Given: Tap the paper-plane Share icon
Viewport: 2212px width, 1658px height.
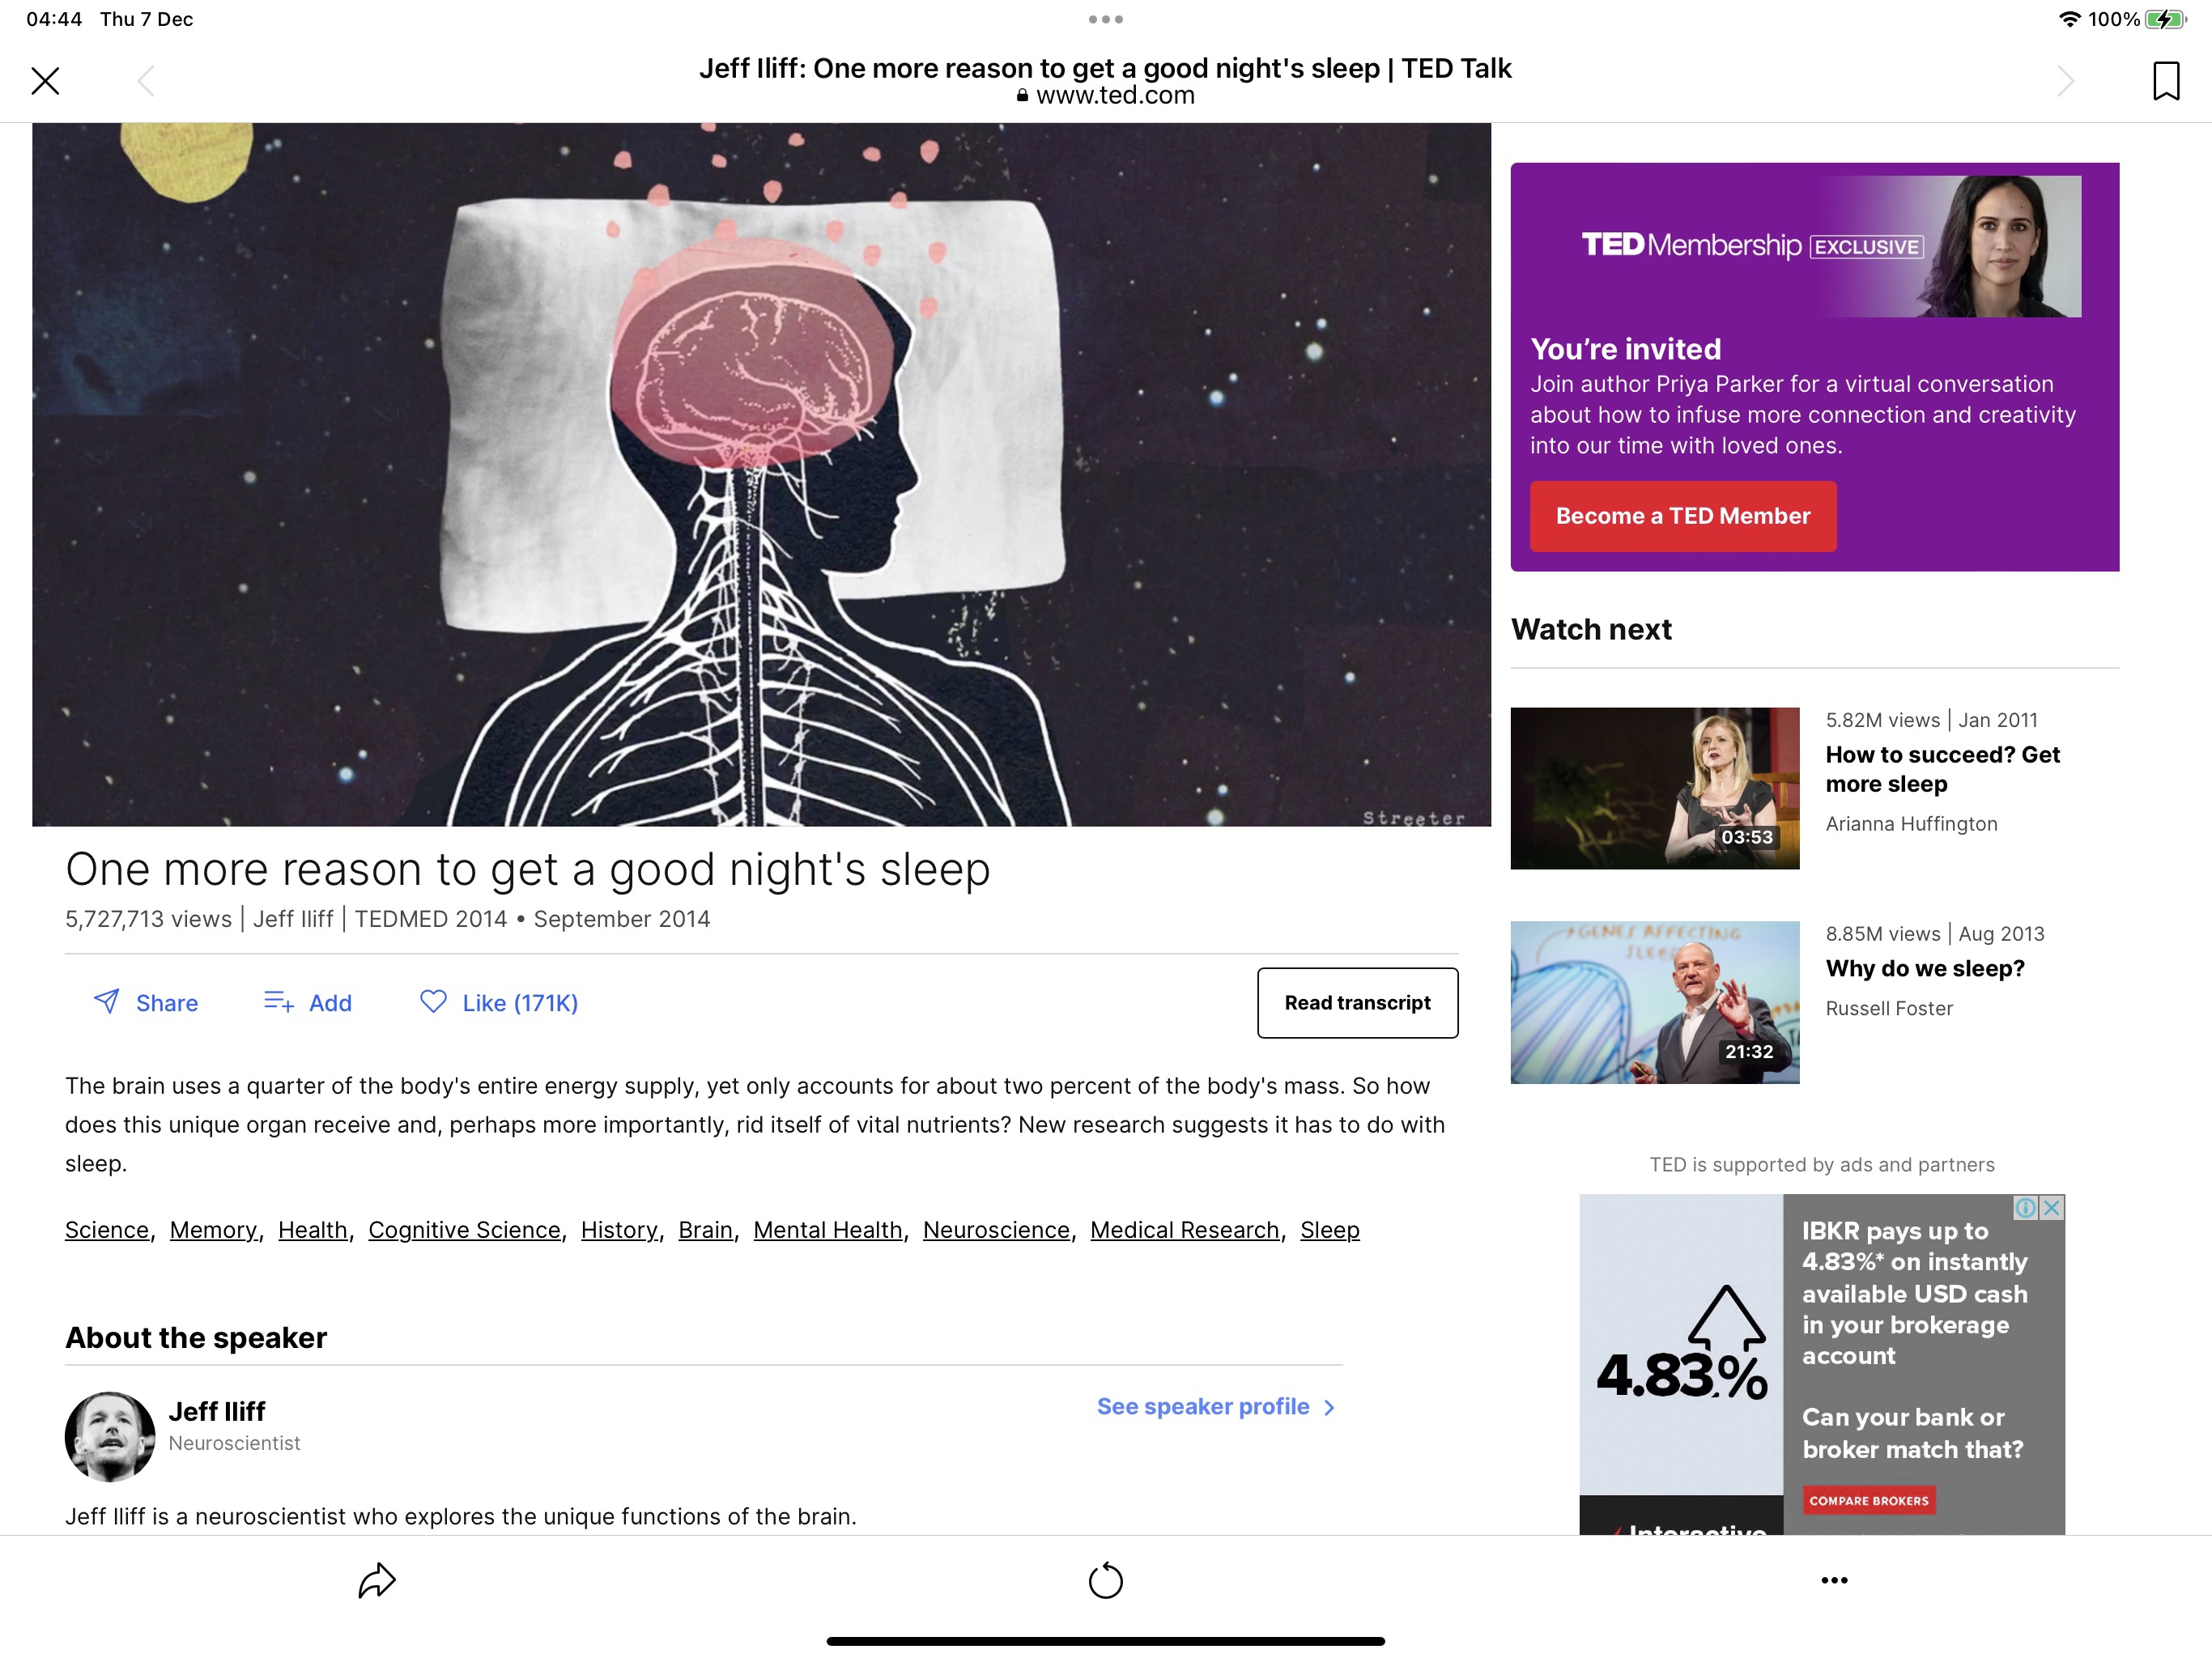Looking at the screenshot, I should coord(107,1001).
